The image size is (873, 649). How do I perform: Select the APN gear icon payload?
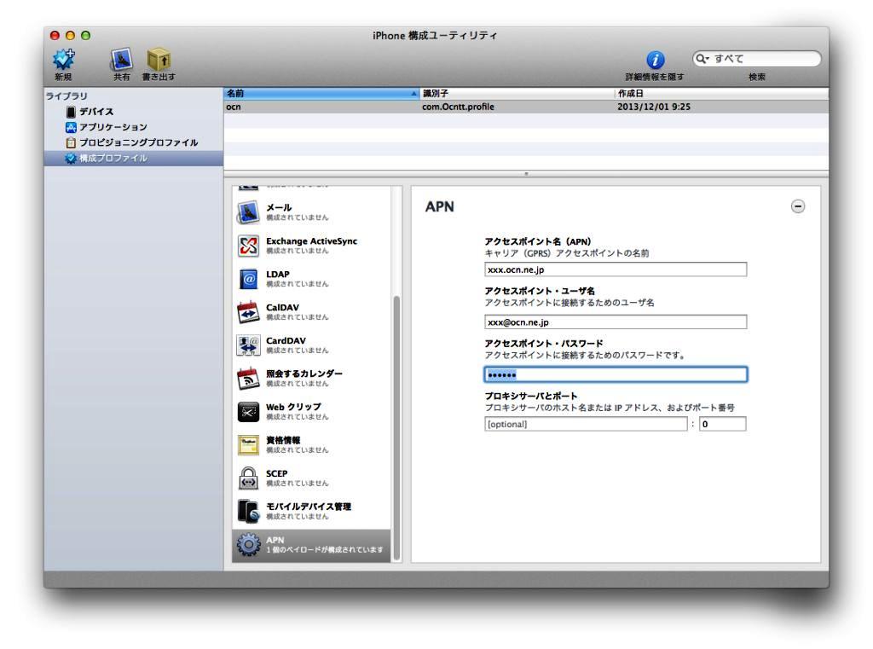[248, 545]
